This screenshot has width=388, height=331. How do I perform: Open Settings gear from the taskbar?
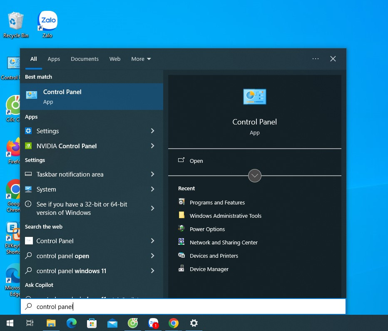pyautogui.click(x=194, y=323)
